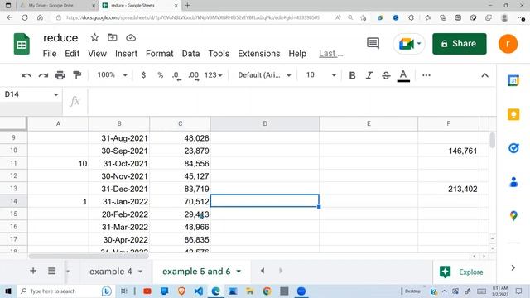Click the Move to folder icon
The height and width of the screenshot is (298, 530).
coord(113,37)
